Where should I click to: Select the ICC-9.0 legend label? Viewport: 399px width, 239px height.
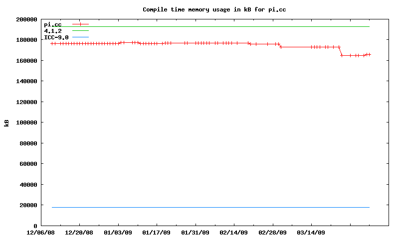coord(56,37)
